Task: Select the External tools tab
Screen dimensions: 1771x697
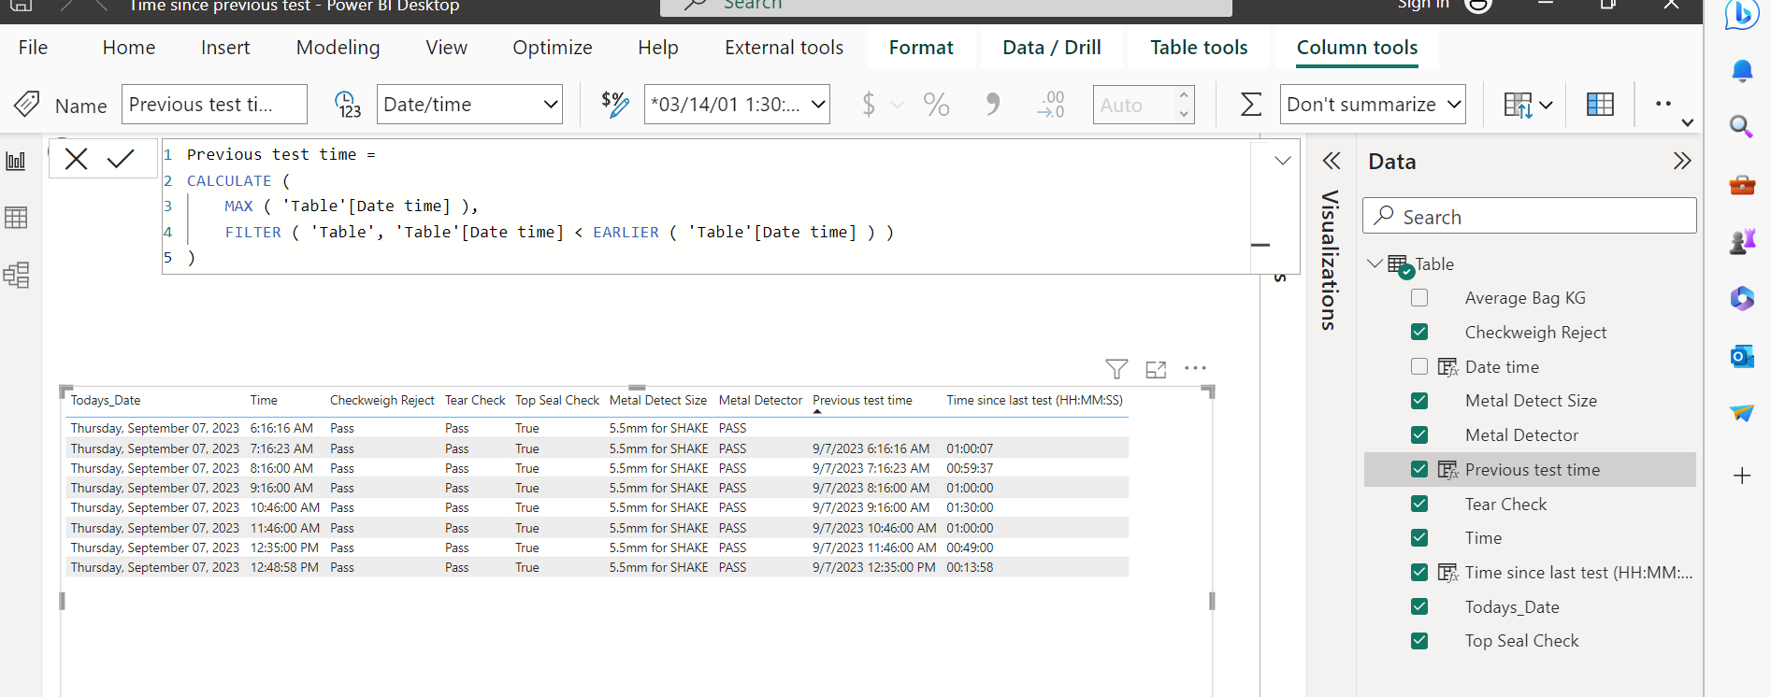Action: [x=784, y=48]
